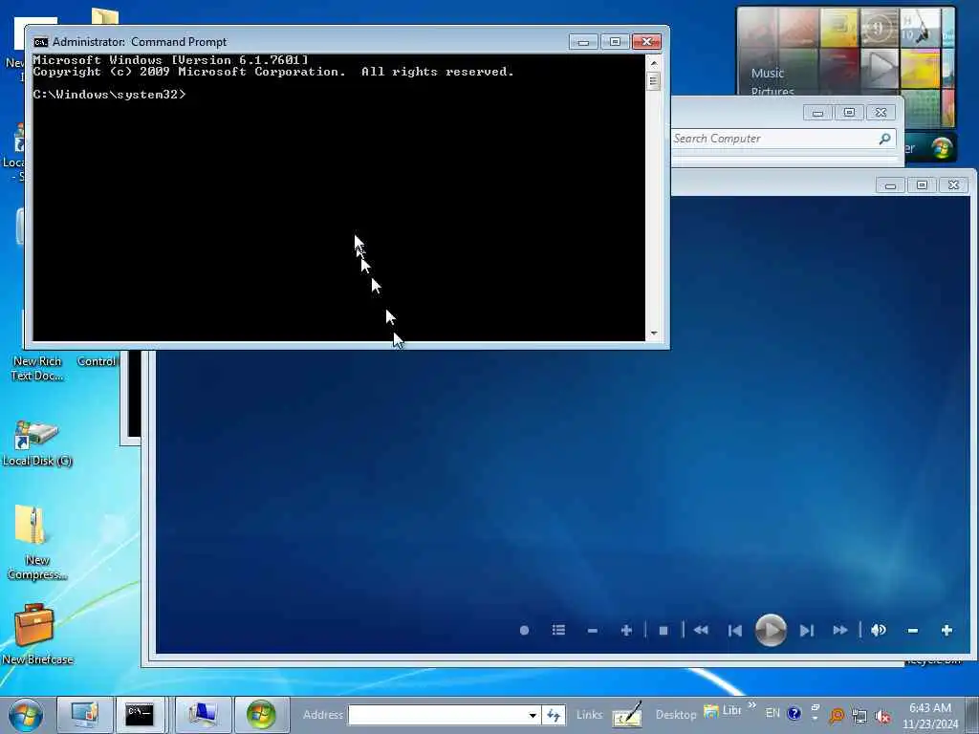Select New Briefcase desktop icon

[x=37, y=635]
